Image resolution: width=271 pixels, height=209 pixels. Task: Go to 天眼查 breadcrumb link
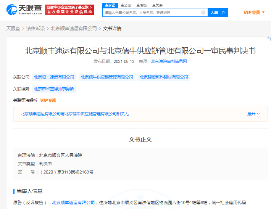[13, 29]
